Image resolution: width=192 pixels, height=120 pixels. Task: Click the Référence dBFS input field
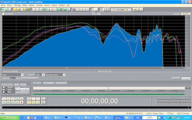point(13,78)
